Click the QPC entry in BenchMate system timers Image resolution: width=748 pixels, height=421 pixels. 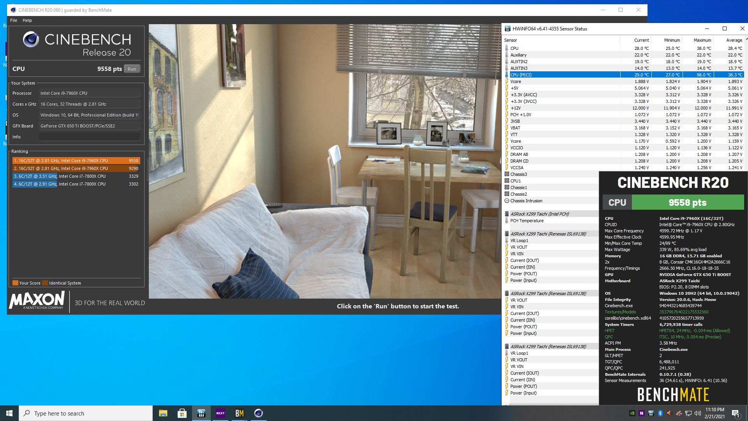pyautogui.click(x=609, y=337)
